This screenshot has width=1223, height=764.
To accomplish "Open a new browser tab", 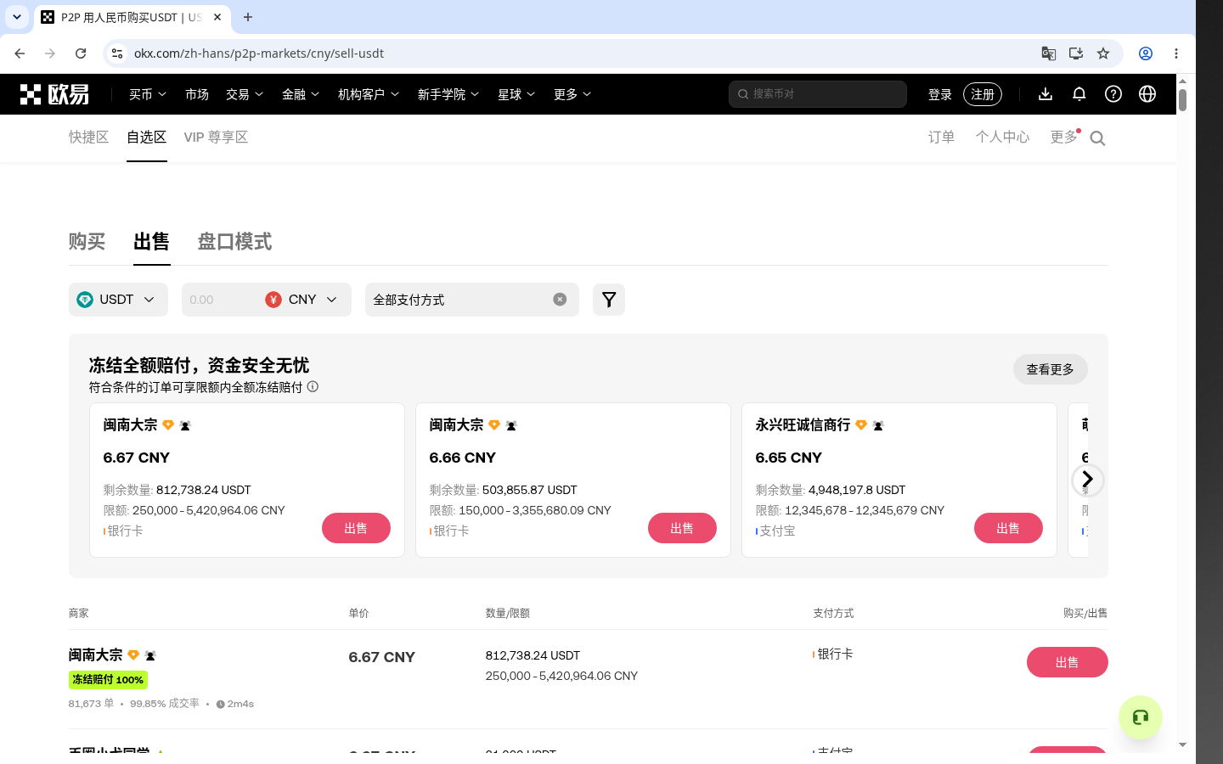I will [248, 17].
